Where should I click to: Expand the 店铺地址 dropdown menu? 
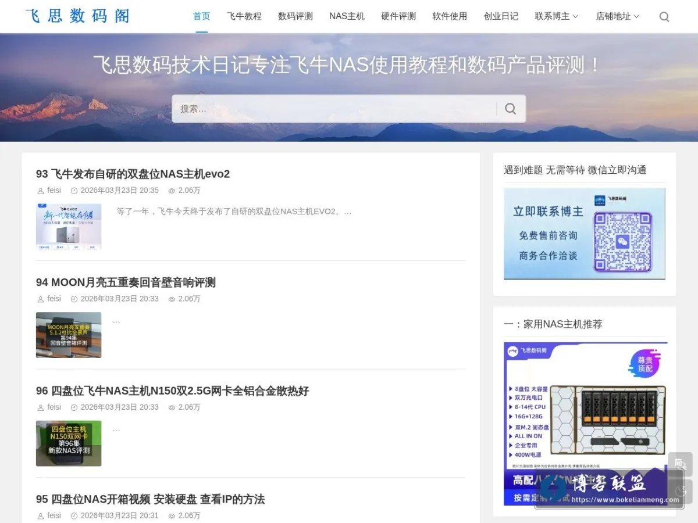[618, 16]
